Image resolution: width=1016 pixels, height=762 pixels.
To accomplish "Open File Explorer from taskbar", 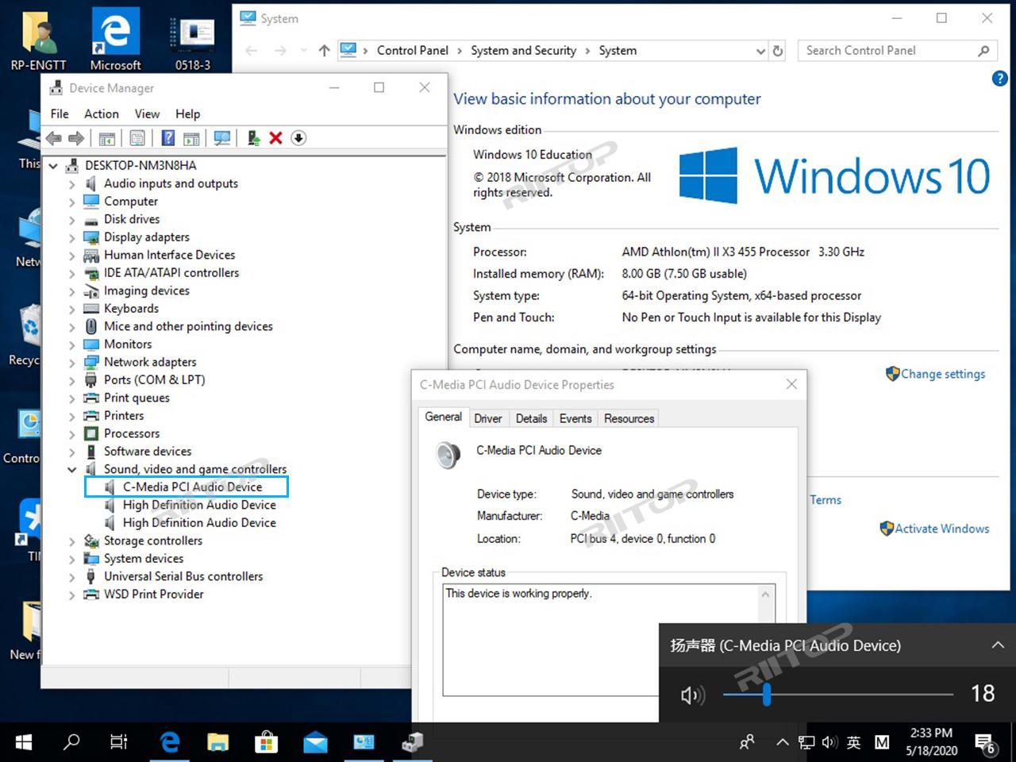I will click(217, 742).
